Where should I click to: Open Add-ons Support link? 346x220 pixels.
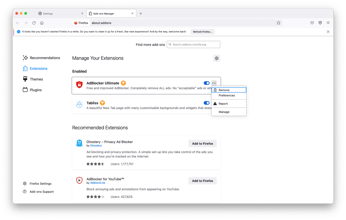tap(38, 192)
